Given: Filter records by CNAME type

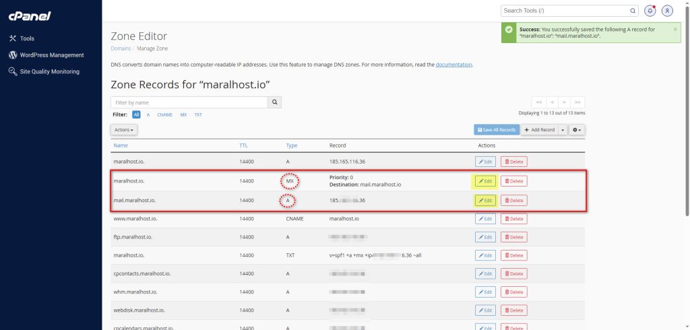Looking at the screenshot, I should tap(165, 115).
